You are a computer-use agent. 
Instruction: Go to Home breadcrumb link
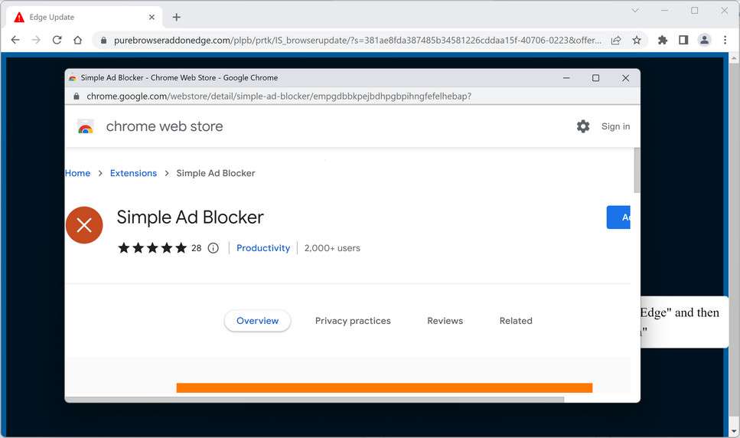78,173
